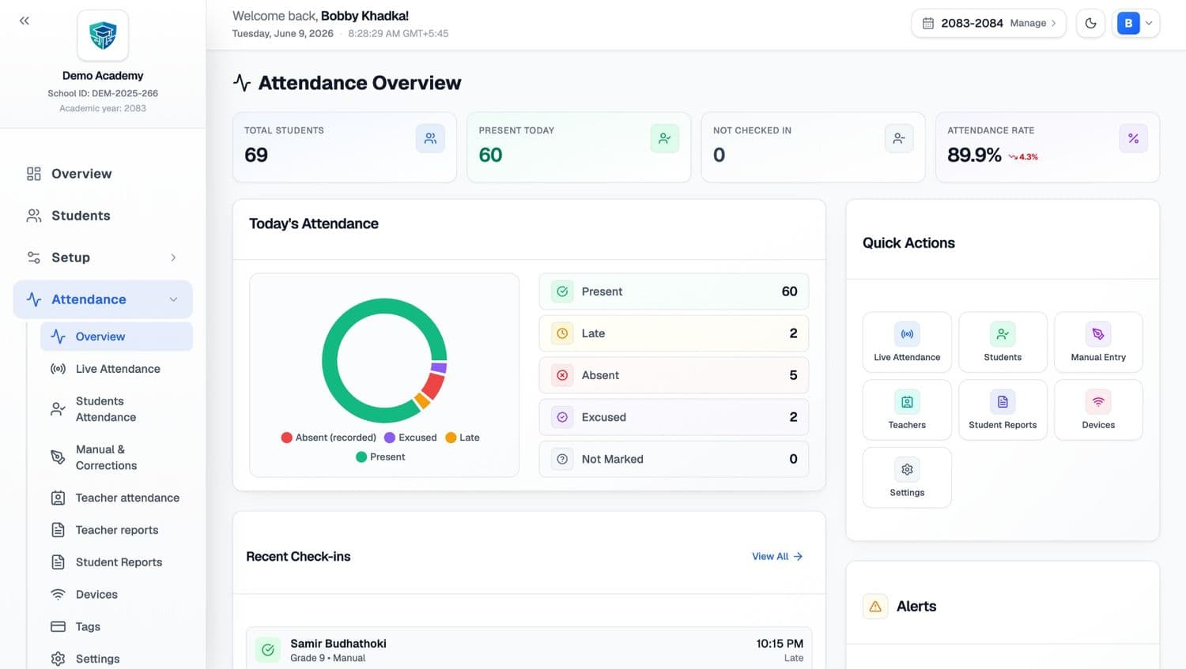1186x669 pixels.
Task: Open Live Attendance in sidebar
Action: point(116,369)
